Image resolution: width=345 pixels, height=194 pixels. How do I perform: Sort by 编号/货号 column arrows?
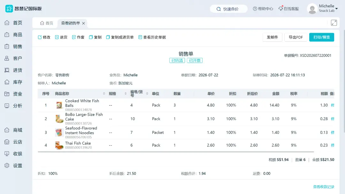click(147, 94)
